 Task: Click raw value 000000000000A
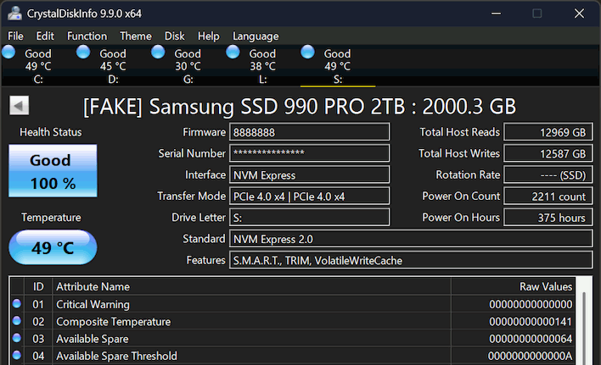[x=530, y=356]
